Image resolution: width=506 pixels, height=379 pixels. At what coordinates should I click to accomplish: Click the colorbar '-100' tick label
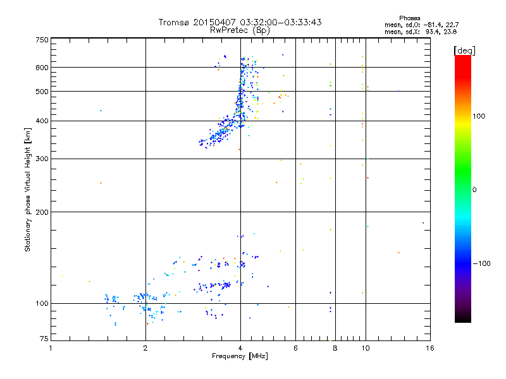pos(482,263)
